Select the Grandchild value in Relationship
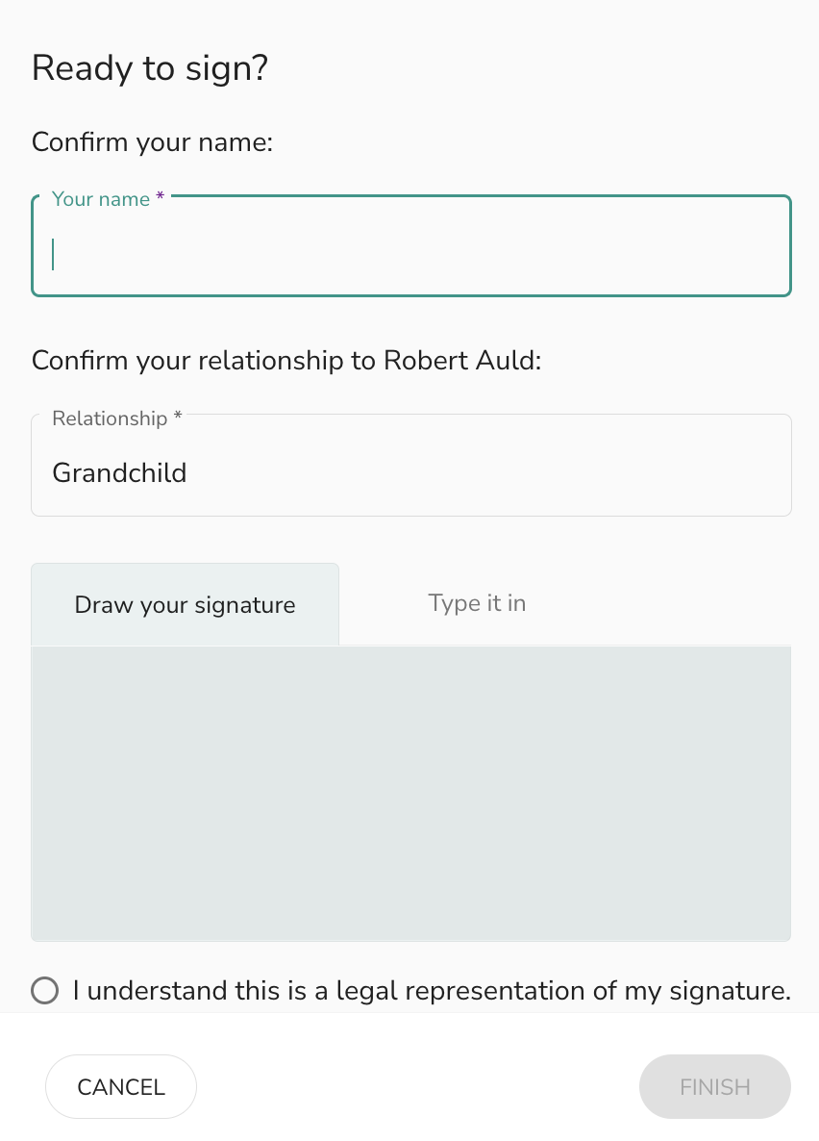 click(x=119, y=473)
